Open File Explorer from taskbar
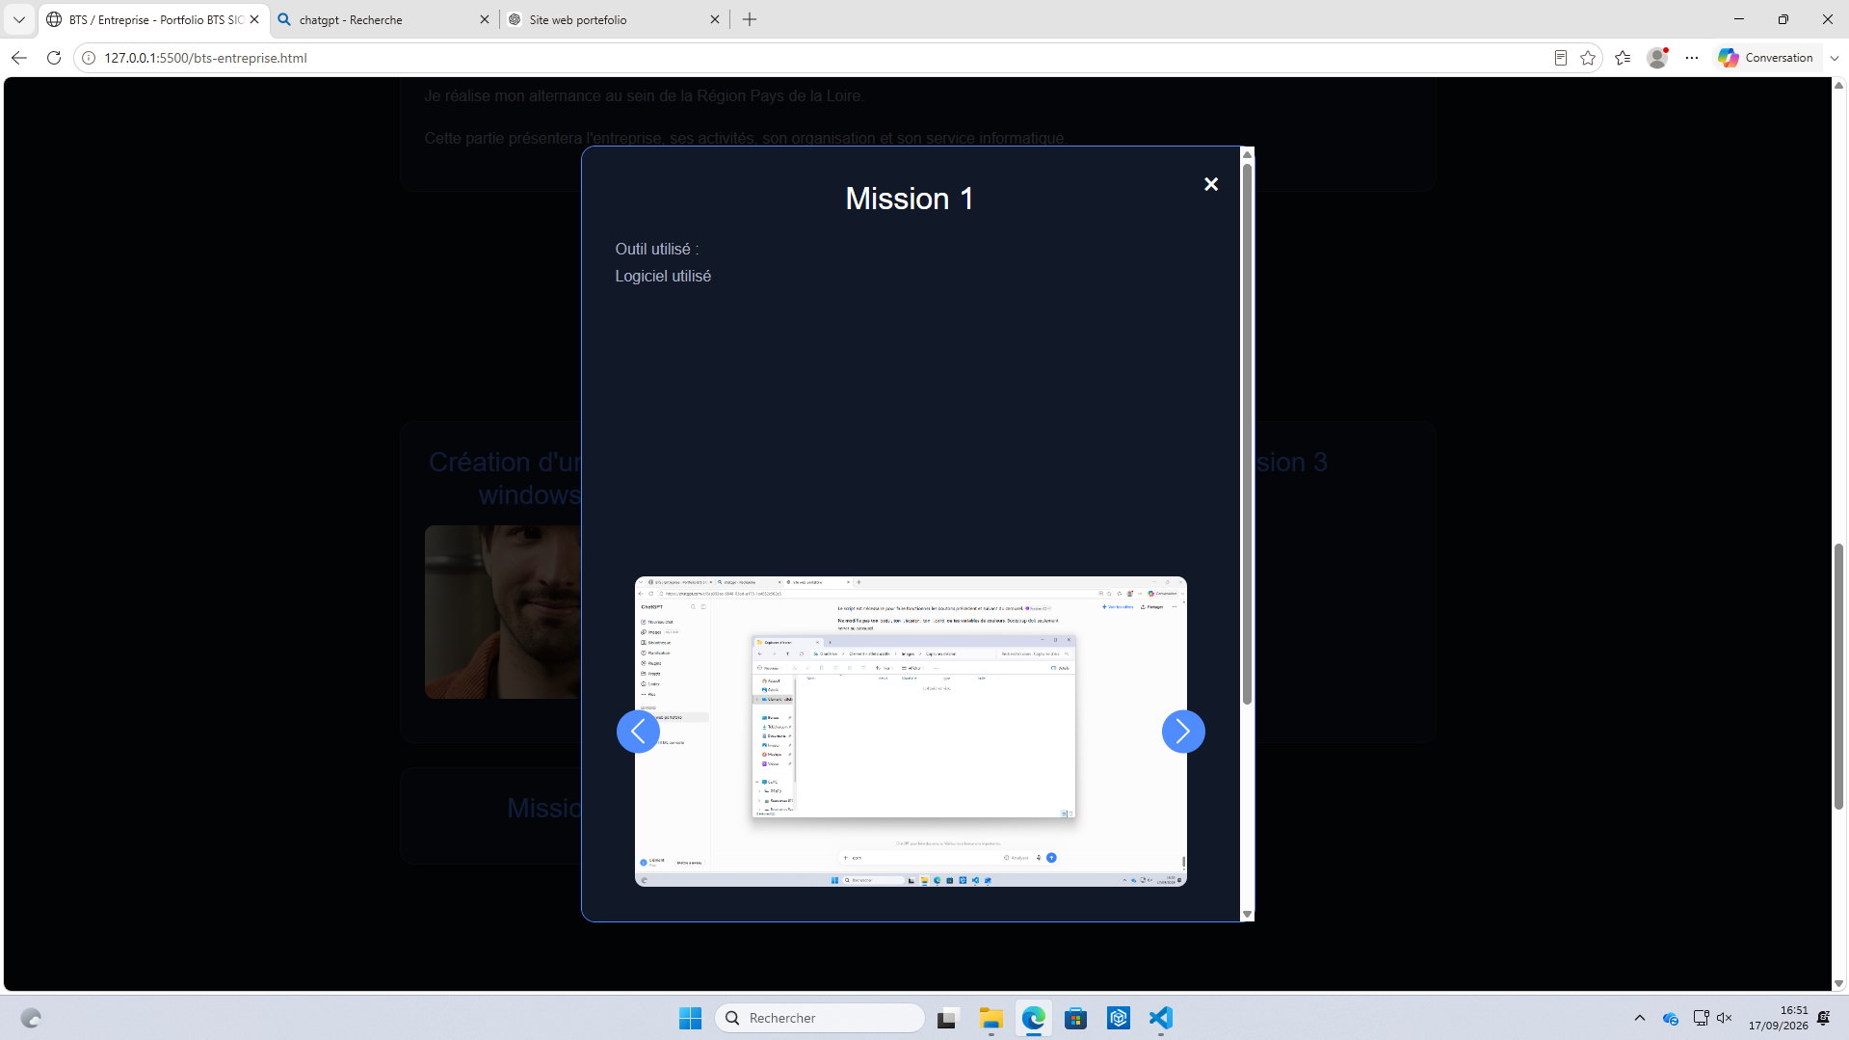Screen dimensions: 1849x1040 991,1018
